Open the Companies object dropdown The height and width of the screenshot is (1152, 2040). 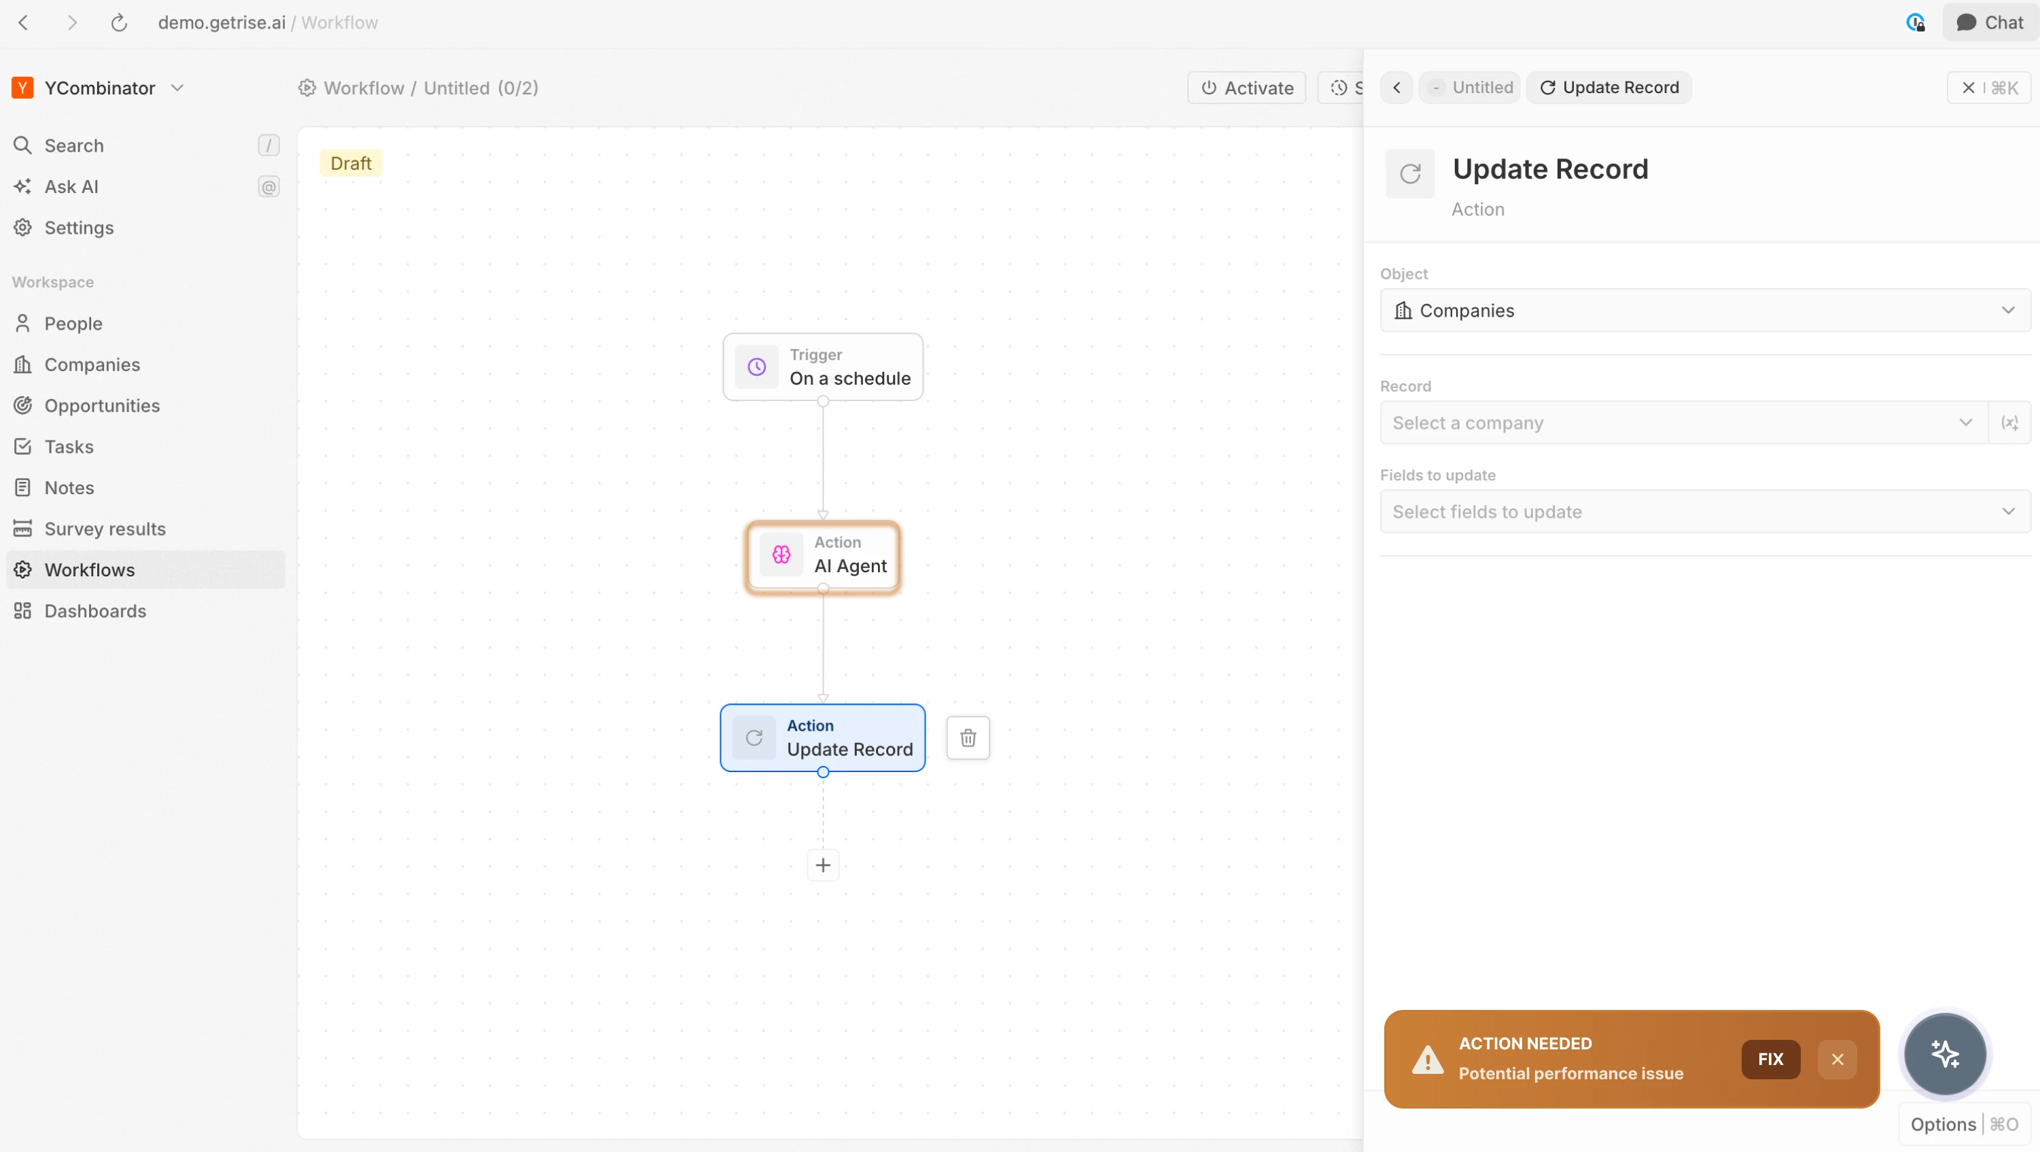(x=1703, y=310)
